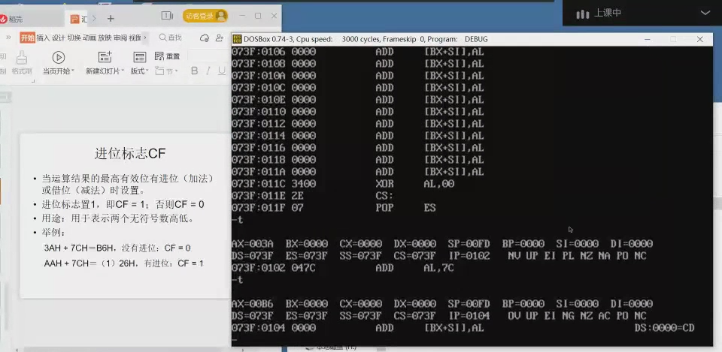Screen dimensions: 722x352
Task: Click the 重置 reset button
Action: pyautogui.click(x=167, y=56)
